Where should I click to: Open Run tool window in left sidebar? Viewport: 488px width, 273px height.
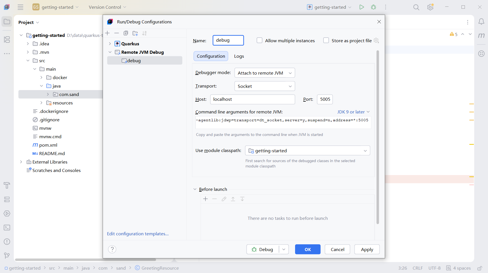coord(7,213)
